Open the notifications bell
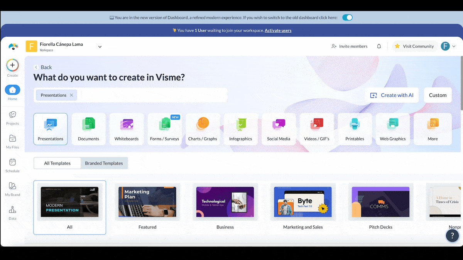 point(379,46)
